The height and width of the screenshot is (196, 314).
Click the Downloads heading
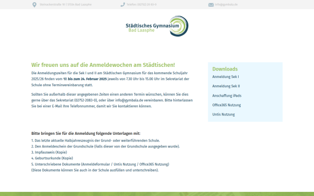225,69
